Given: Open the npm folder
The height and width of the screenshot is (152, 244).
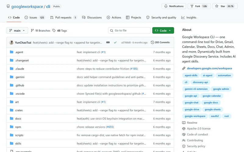Looking at the screenshot, I should (x=18, y=127).
